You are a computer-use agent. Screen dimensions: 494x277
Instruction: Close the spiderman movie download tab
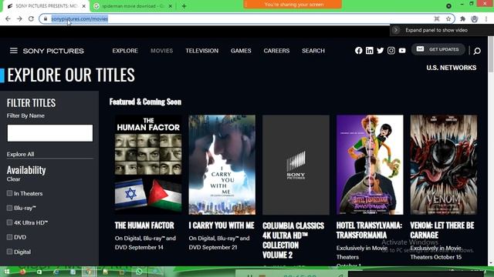point(170,6)
